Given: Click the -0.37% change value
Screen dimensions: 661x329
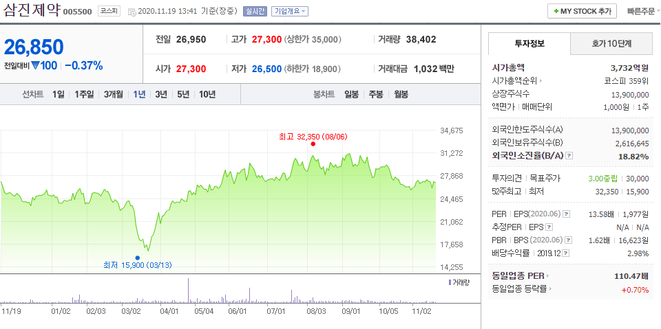Looking at the screenshot, I should pyautogui.click(x=84, y=66).
